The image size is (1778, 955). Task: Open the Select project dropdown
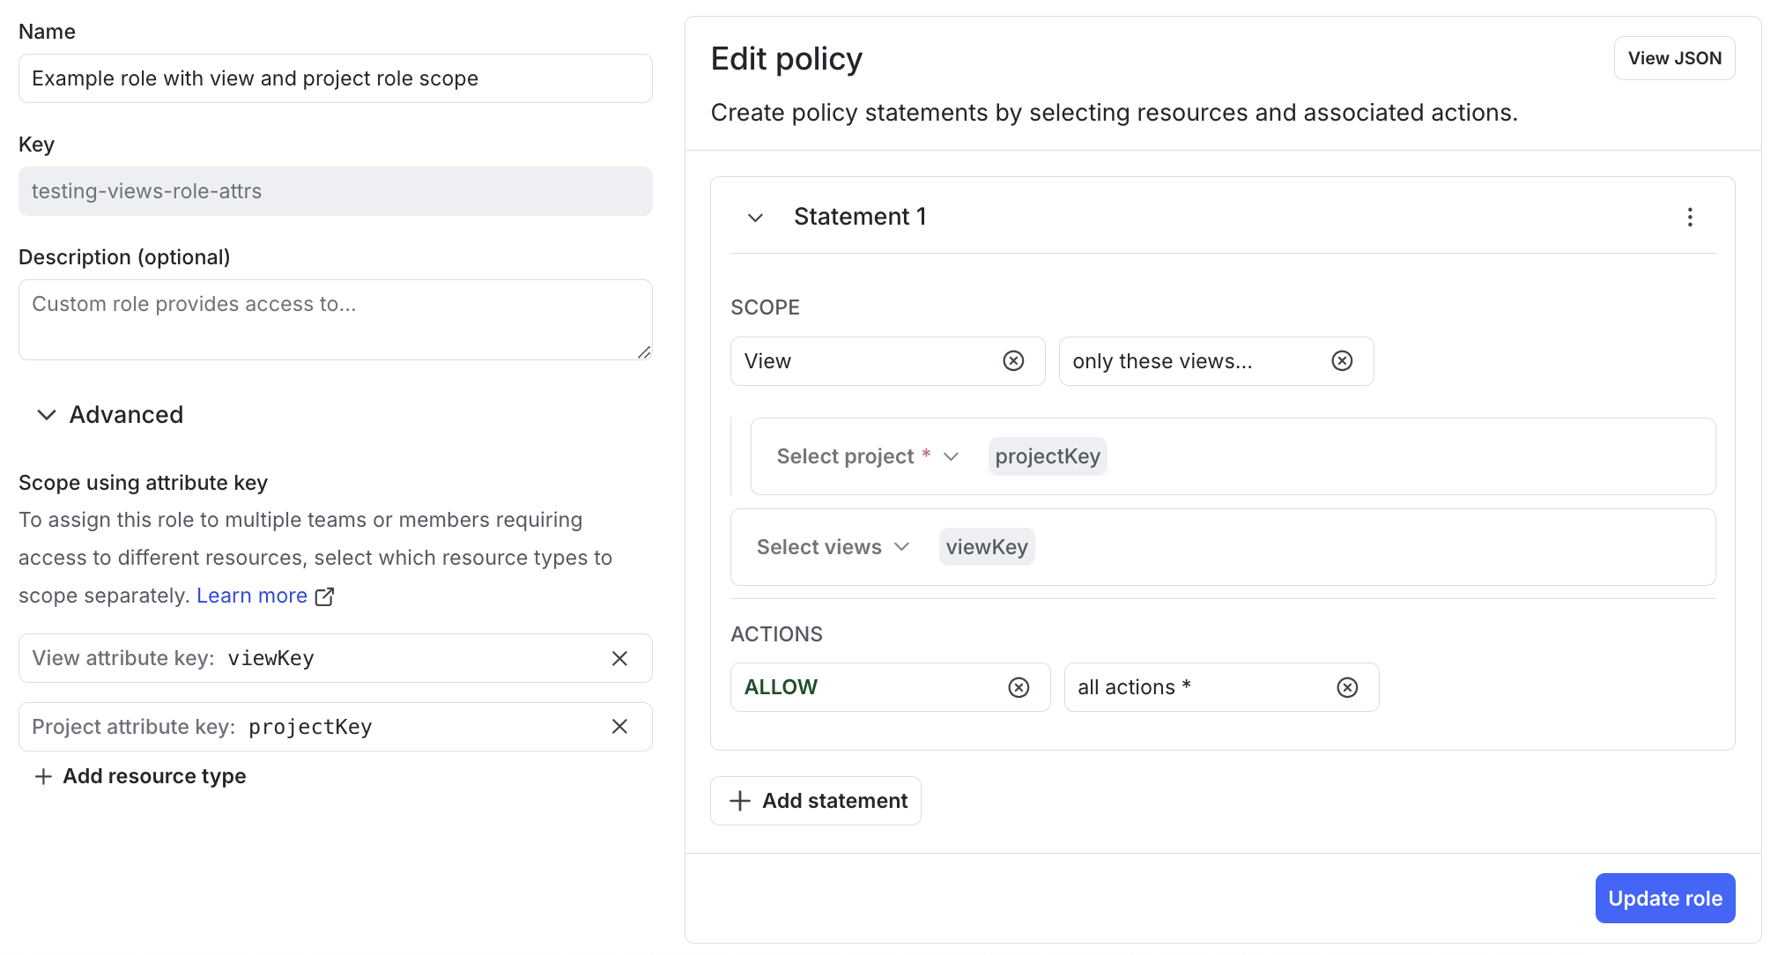(x=865, y=456)
